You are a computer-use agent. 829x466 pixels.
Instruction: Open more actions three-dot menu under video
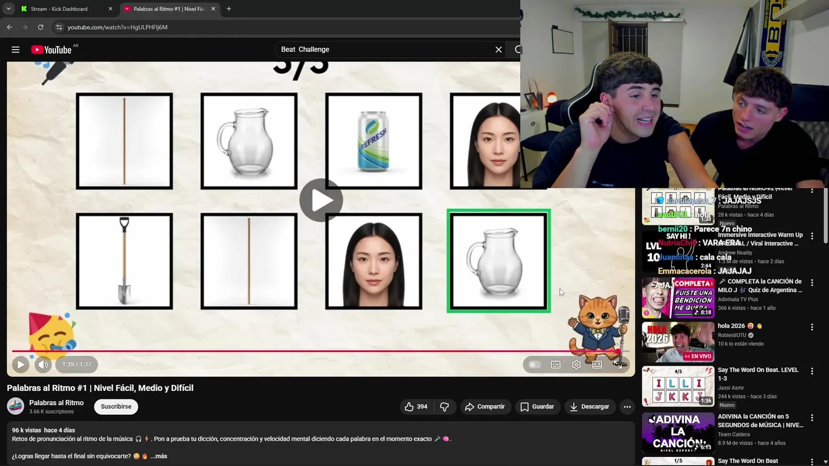(627, 406)
